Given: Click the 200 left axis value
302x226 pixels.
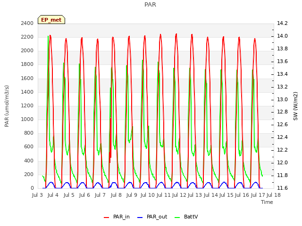Looking at the screenshot, I should click(x=29, y=175).
